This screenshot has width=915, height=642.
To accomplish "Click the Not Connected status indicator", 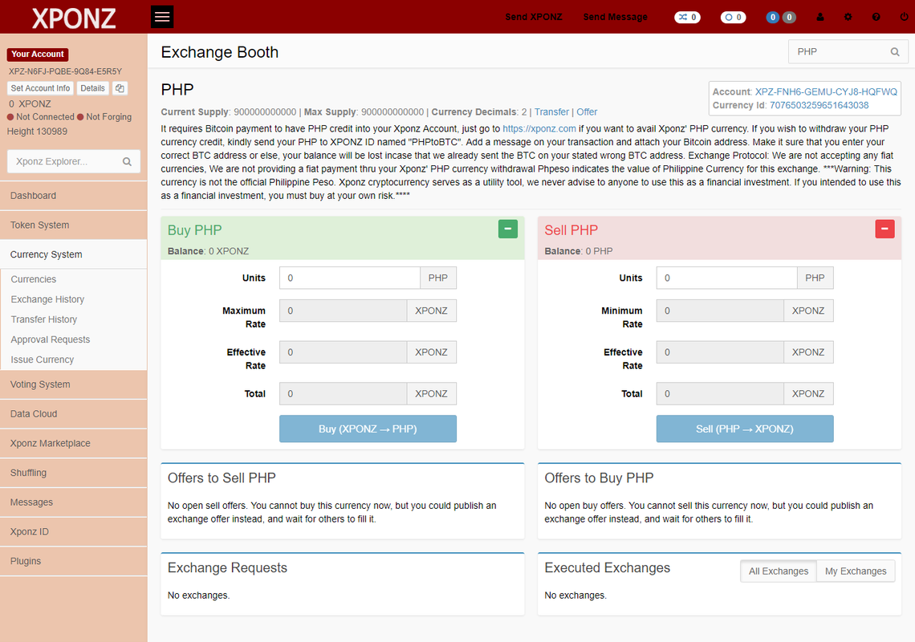I will 41,116.
